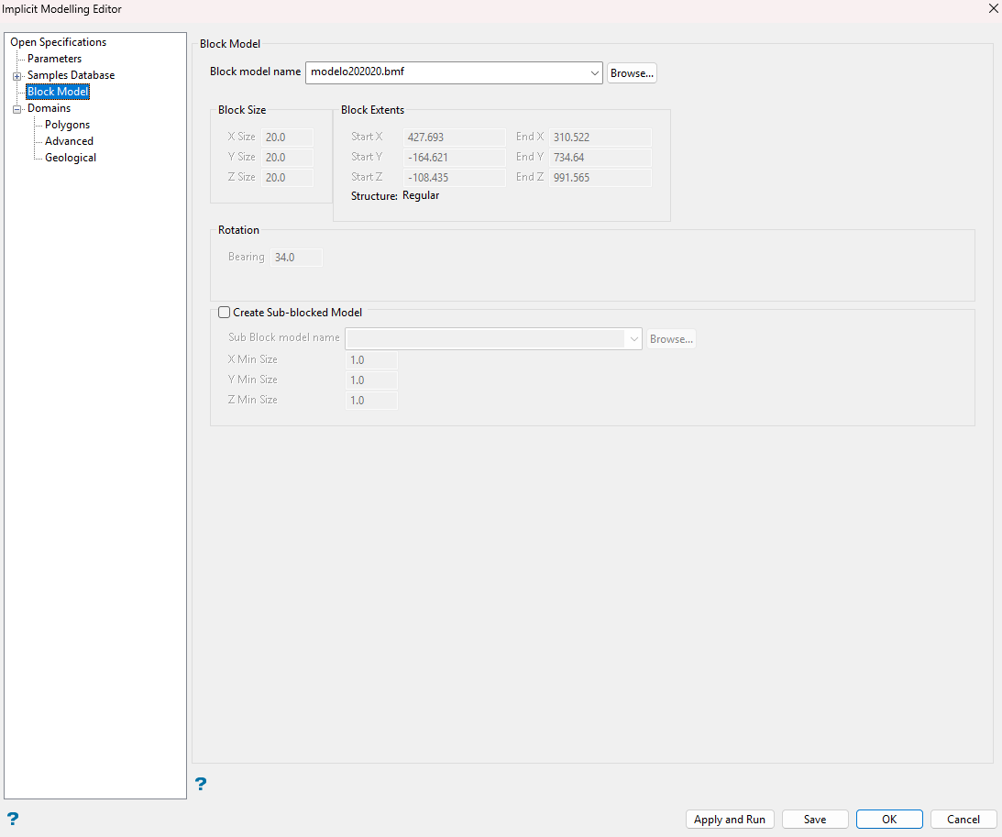The height and width of the screenshot is (837, 1002).
Task: Click the End X field
Action: 600,138
